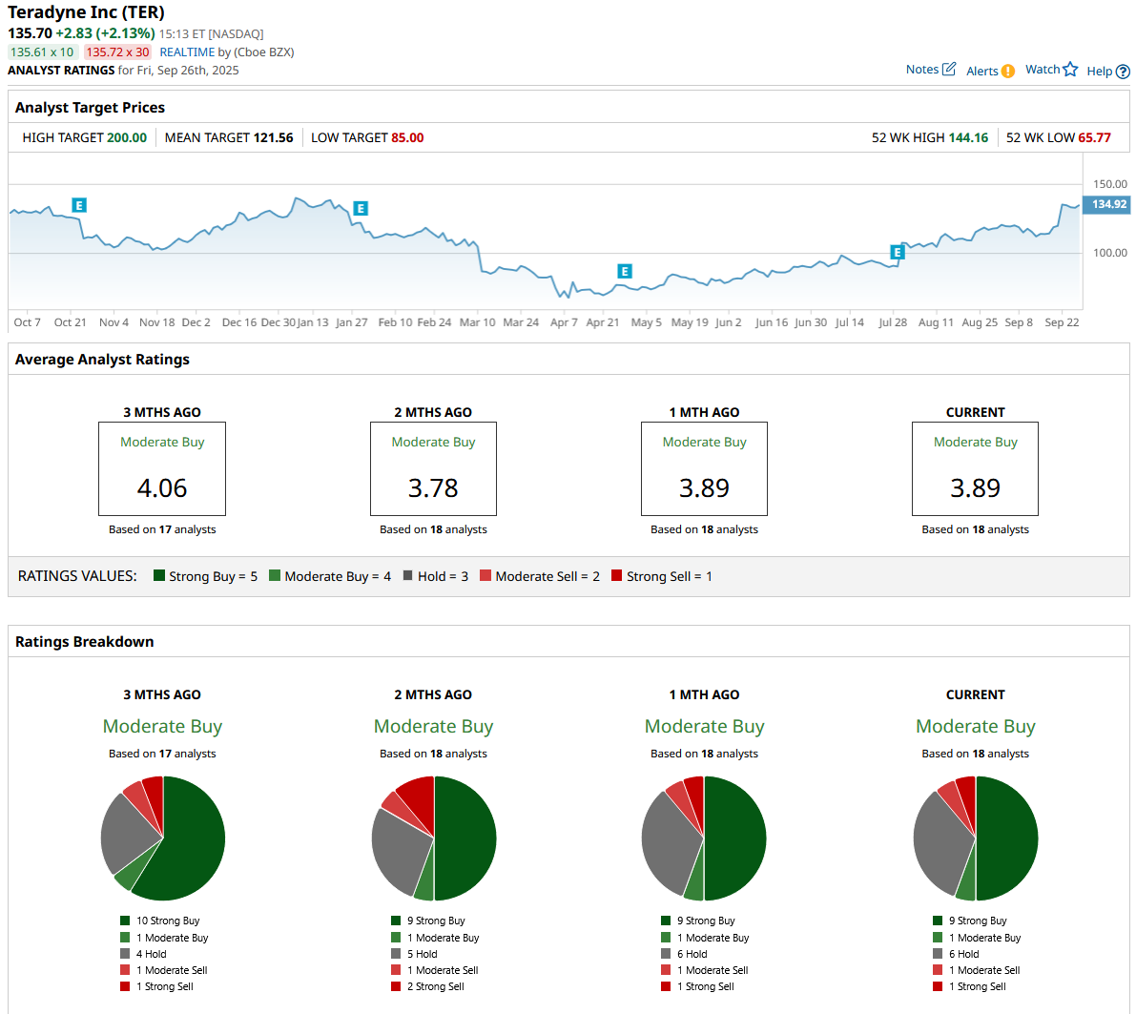Click '4 Hold' legend entry
The height and width of the screenshot is (1014, 1136).
coord(143,954)
